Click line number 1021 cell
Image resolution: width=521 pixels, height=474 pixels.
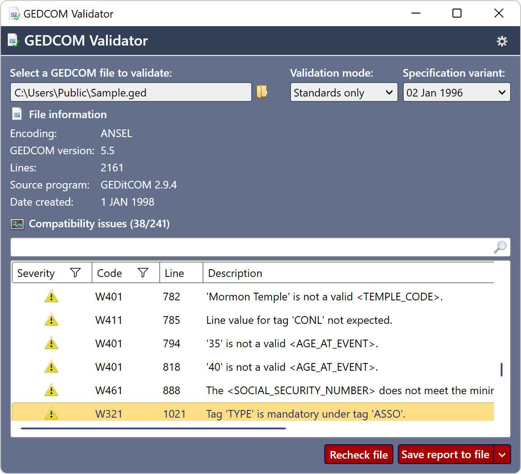coord(175,414)
